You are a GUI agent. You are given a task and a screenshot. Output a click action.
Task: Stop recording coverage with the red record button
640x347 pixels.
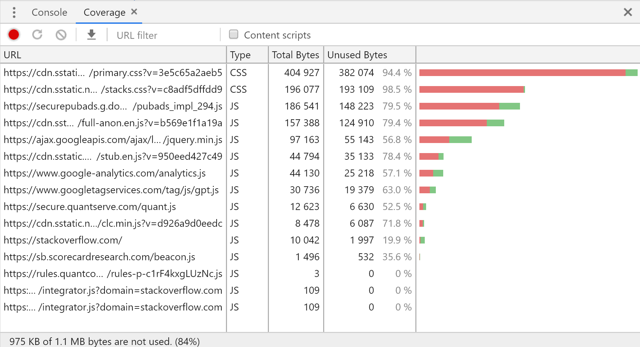click(14, 35)
